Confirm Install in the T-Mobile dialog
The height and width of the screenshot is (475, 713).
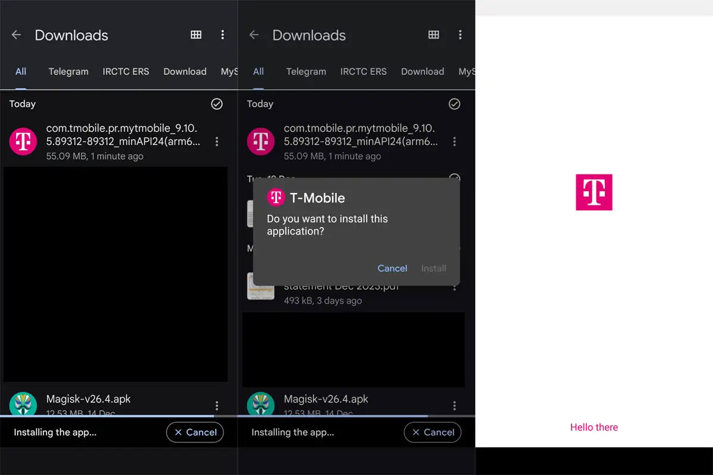[434, 268]
